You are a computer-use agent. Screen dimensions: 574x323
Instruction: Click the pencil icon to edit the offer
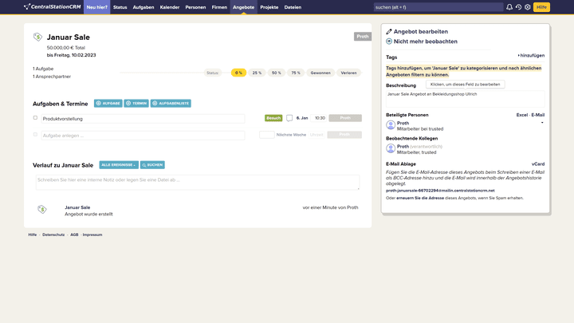pos(389,32)
